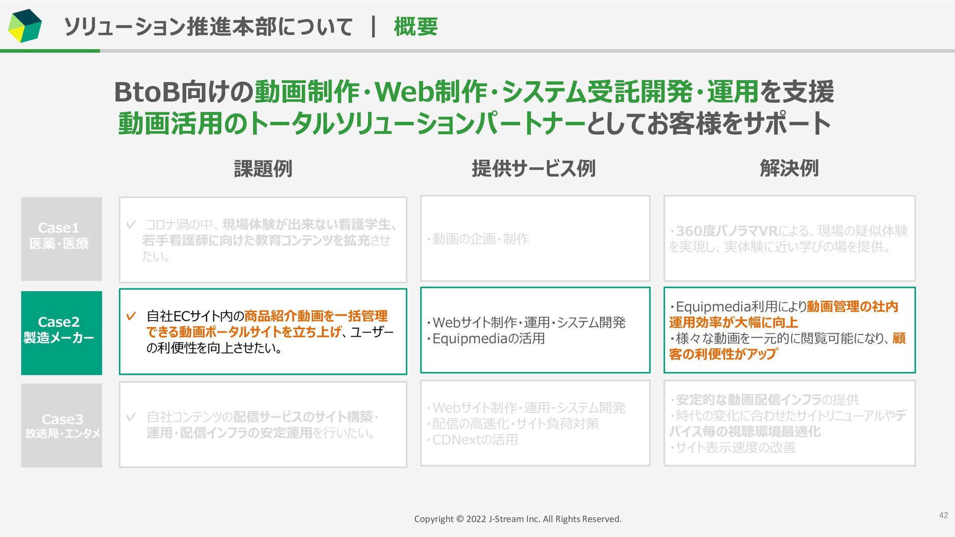The height and width of the screenshot is (537, 955).
Task: Click the Case3 CDNextの活用 service box
Action: click(535, 423)
